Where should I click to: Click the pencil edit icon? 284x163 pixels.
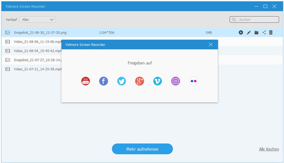(x=248, y=33)
